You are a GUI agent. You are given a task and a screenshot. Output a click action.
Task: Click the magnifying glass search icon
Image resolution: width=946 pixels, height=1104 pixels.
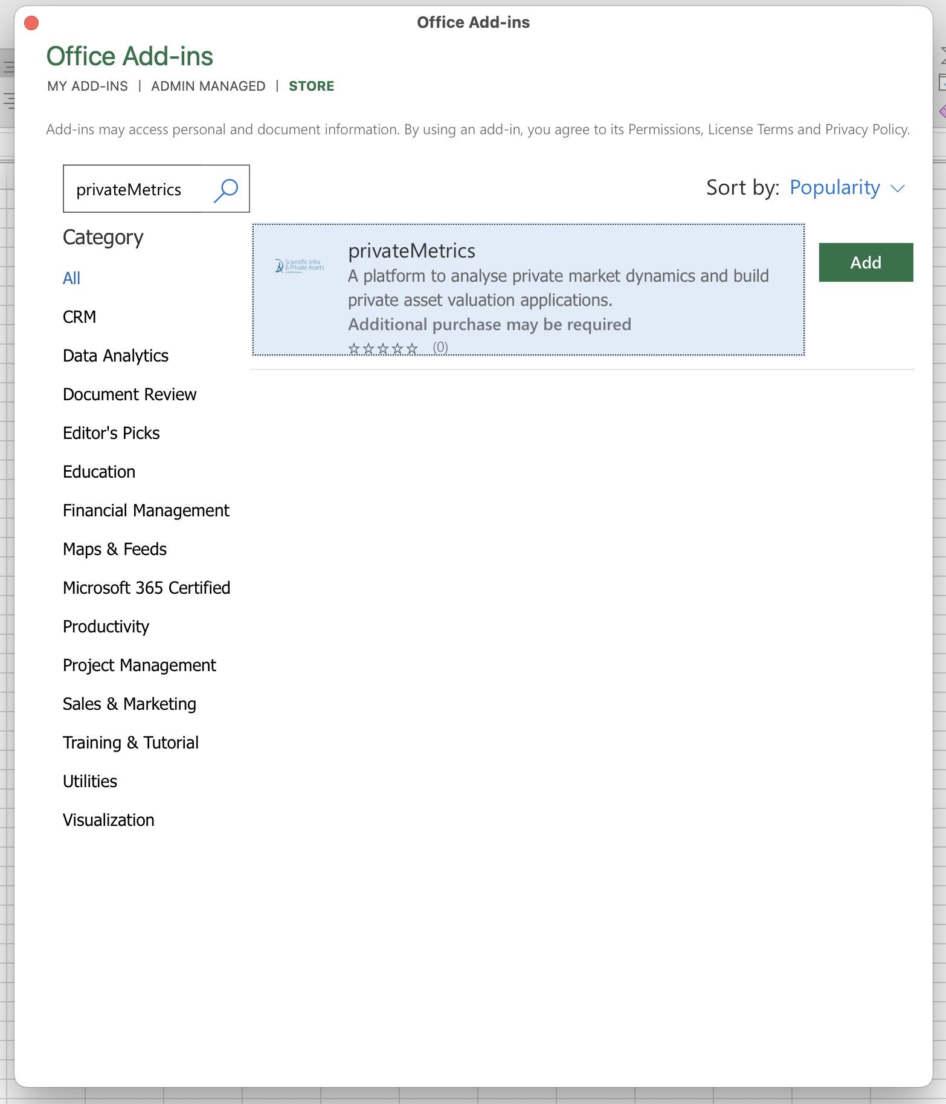[226, 190]
